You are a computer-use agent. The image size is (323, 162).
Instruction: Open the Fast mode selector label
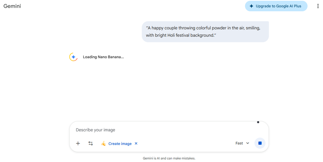coord(239,143)
